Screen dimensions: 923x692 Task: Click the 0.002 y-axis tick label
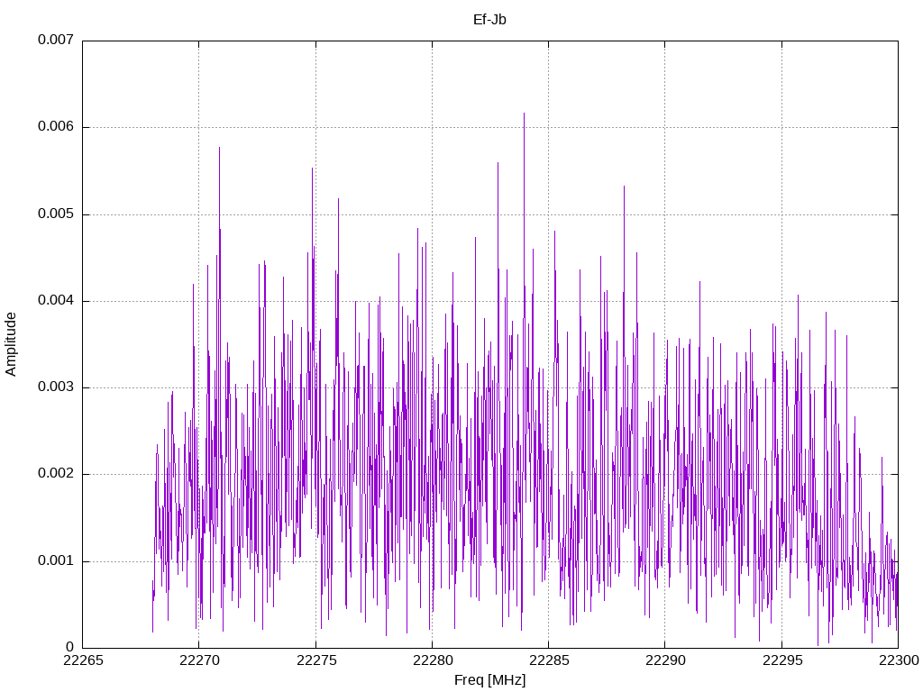pos(56,474)
